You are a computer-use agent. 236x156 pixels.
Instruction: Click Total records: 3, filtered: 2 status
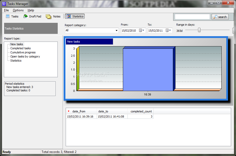pyautogui.click(x=59, y=152)
